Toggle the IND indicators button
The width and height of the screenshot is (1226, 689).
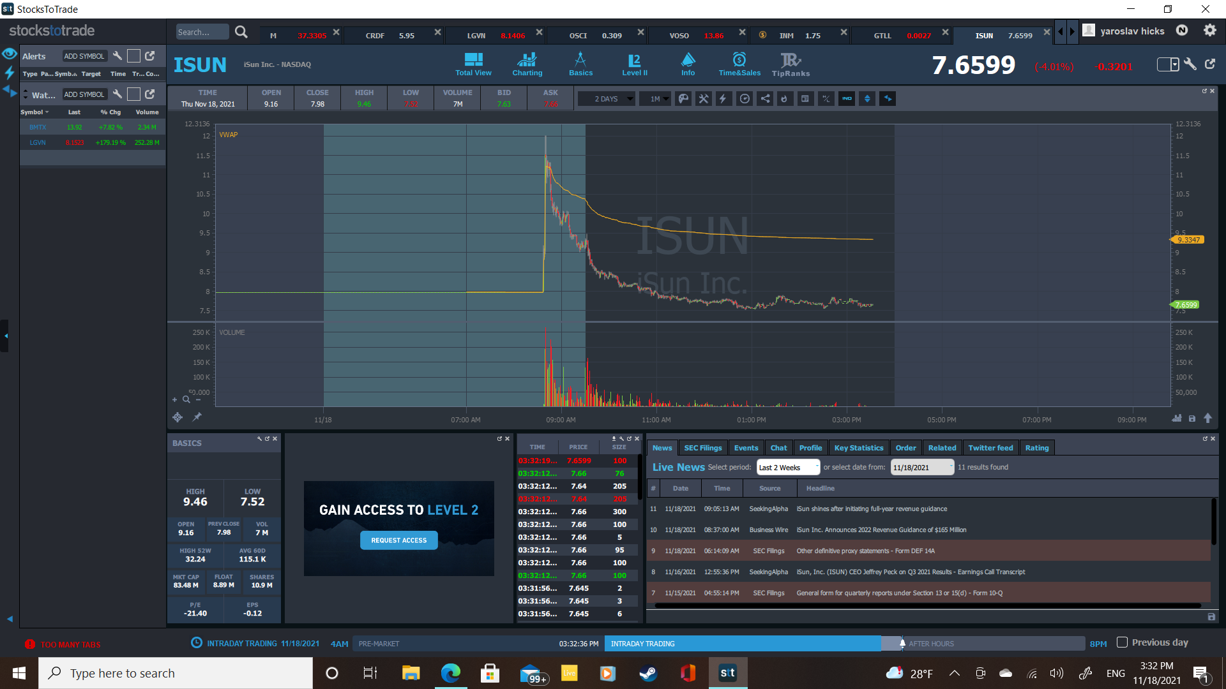[847, 99]
